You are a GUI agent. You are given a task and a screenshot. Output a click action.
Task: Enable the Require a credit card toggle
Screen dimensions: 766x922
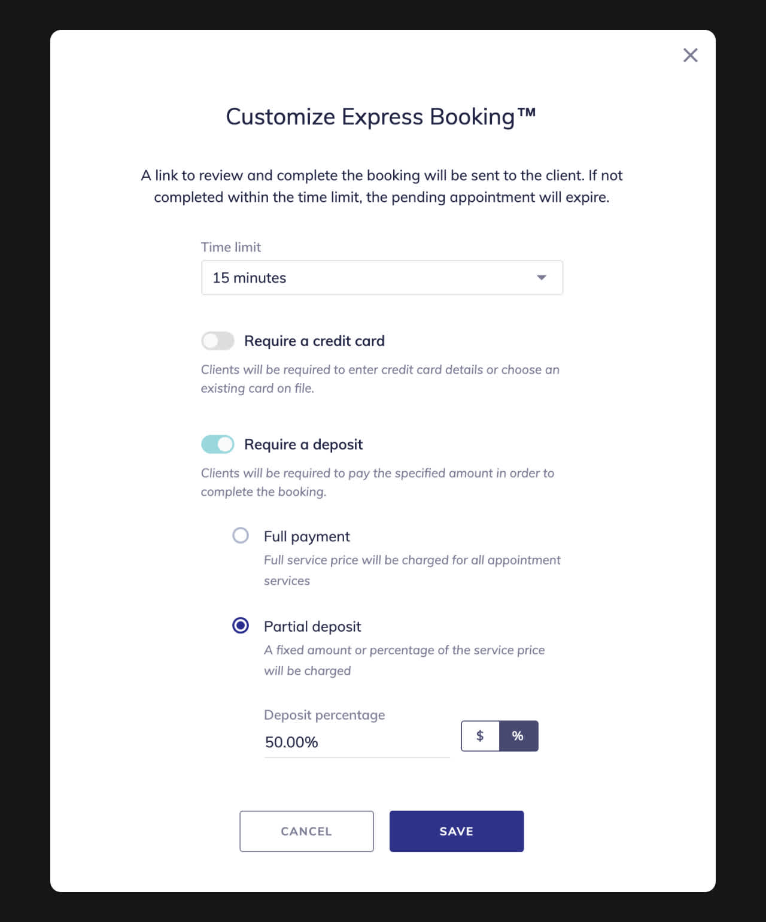[x=218, y=340]
